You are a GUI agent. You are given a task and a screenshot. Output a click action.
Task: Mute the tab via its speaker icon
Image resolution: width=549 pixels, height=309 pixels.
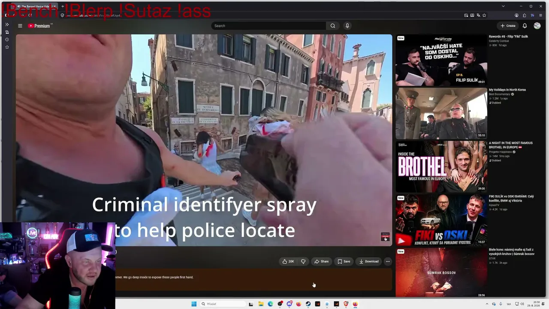pyautogui.click(x=19, y=6)
